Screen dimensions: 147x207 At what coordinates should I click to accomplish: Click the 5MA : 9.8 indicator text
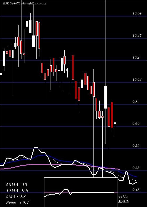tap(16, 197)
